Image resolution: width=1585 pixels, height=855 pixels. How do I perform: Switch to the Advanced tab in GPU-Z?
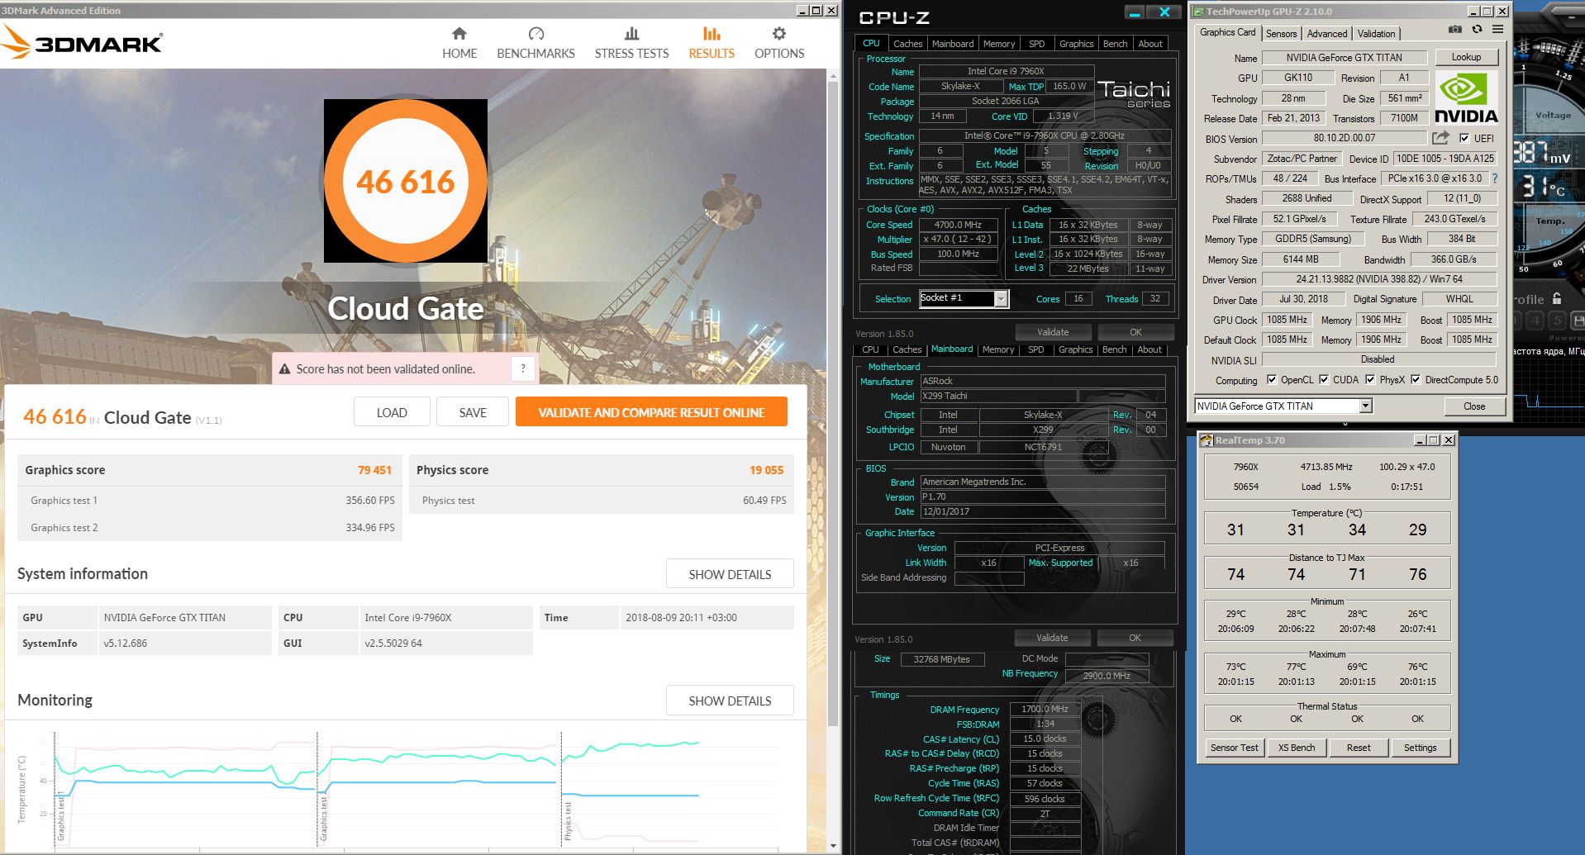(1327, 34)
